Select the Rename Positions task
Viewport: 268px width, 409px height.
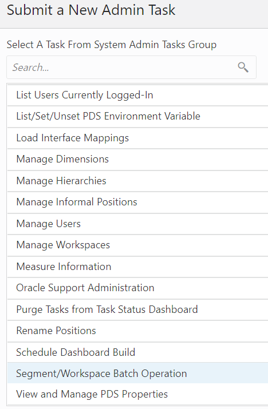pyautogui.click(x=137, y=331)
